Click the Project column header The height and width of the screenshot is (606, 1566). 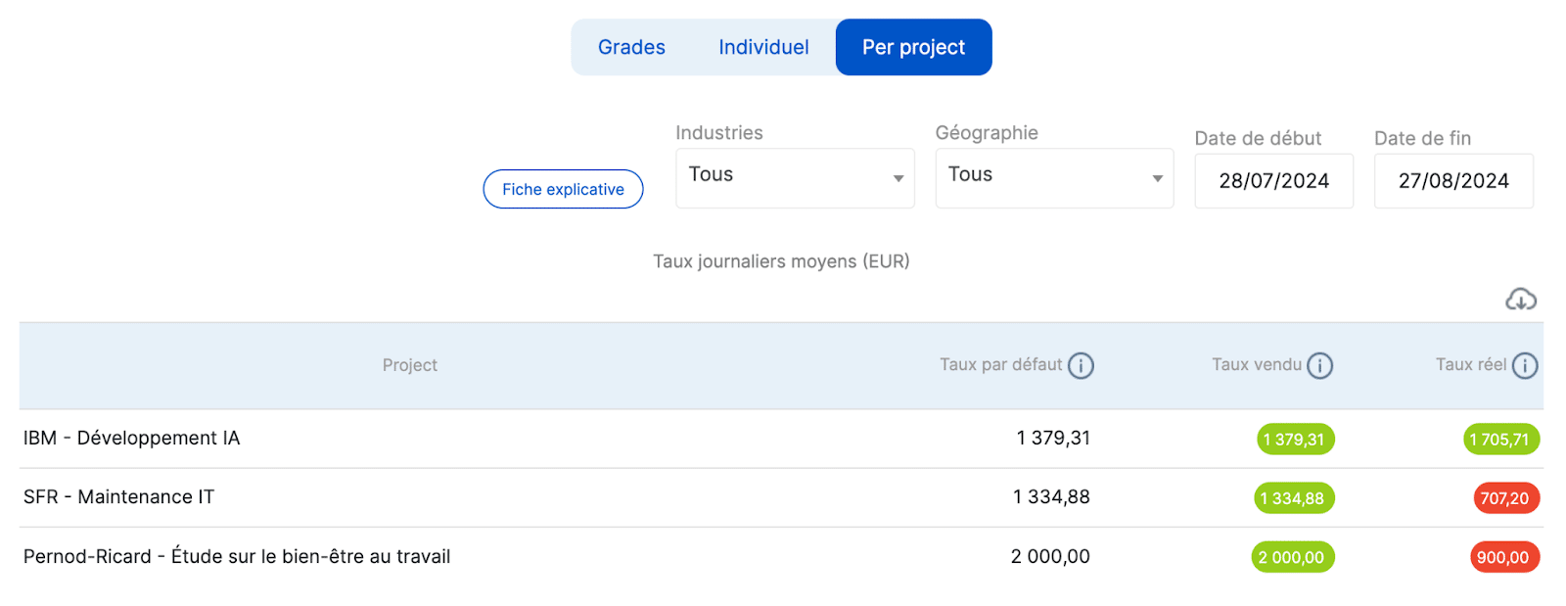click(x=410, y=365)
